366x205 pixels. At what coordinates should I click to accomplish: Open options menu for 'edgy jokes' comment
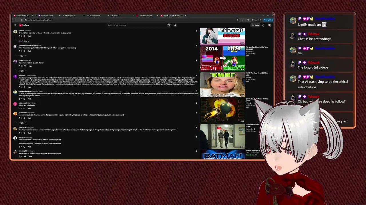tap(196, 31)
